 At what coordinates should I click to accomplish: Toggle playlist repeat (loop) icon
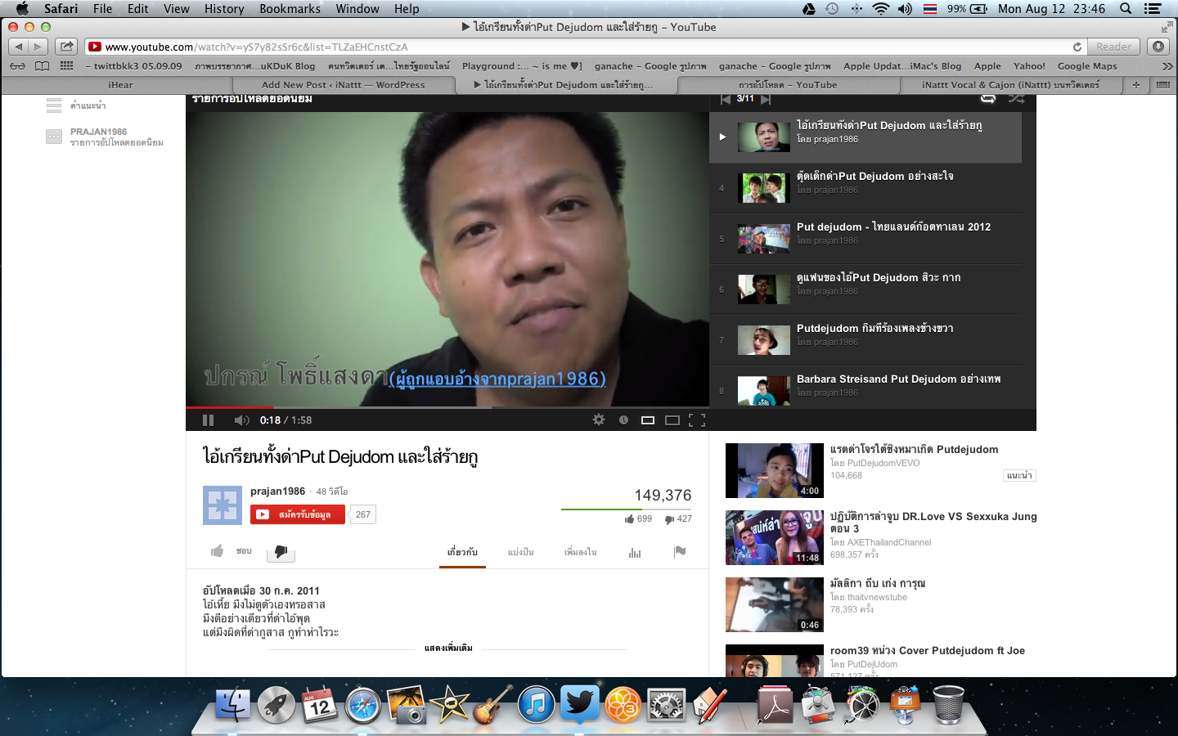pos(988,99)
